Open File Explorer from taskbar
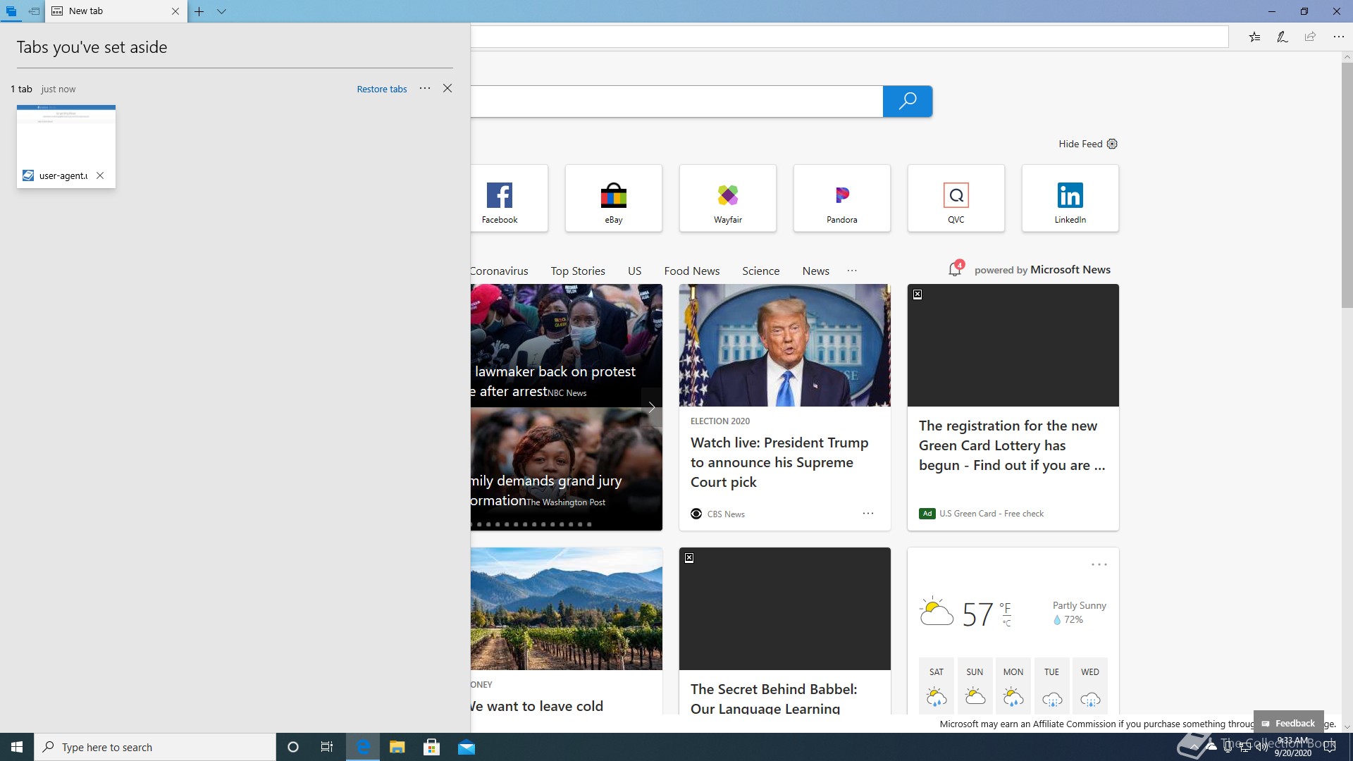 (x=397, y=747)
